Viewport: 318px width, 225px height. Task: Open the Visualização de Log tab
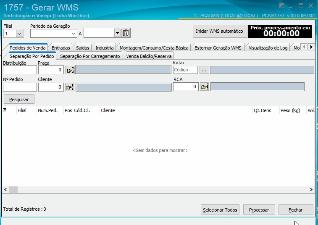pyautogui.click(x=268, y=48)
